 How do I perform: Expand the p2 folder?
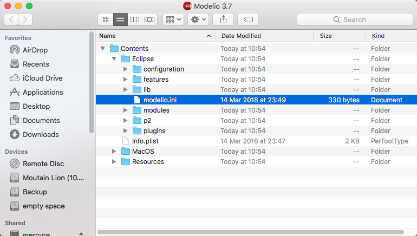125,121
